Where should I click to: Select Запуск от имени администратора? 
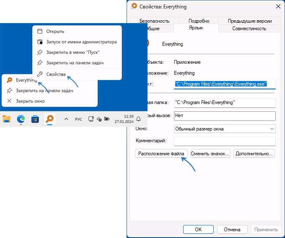[77, 42]
